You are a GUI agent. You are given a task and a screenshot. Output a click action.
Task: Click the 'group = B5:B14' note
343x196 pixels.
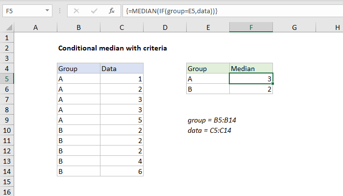[212, 121]
